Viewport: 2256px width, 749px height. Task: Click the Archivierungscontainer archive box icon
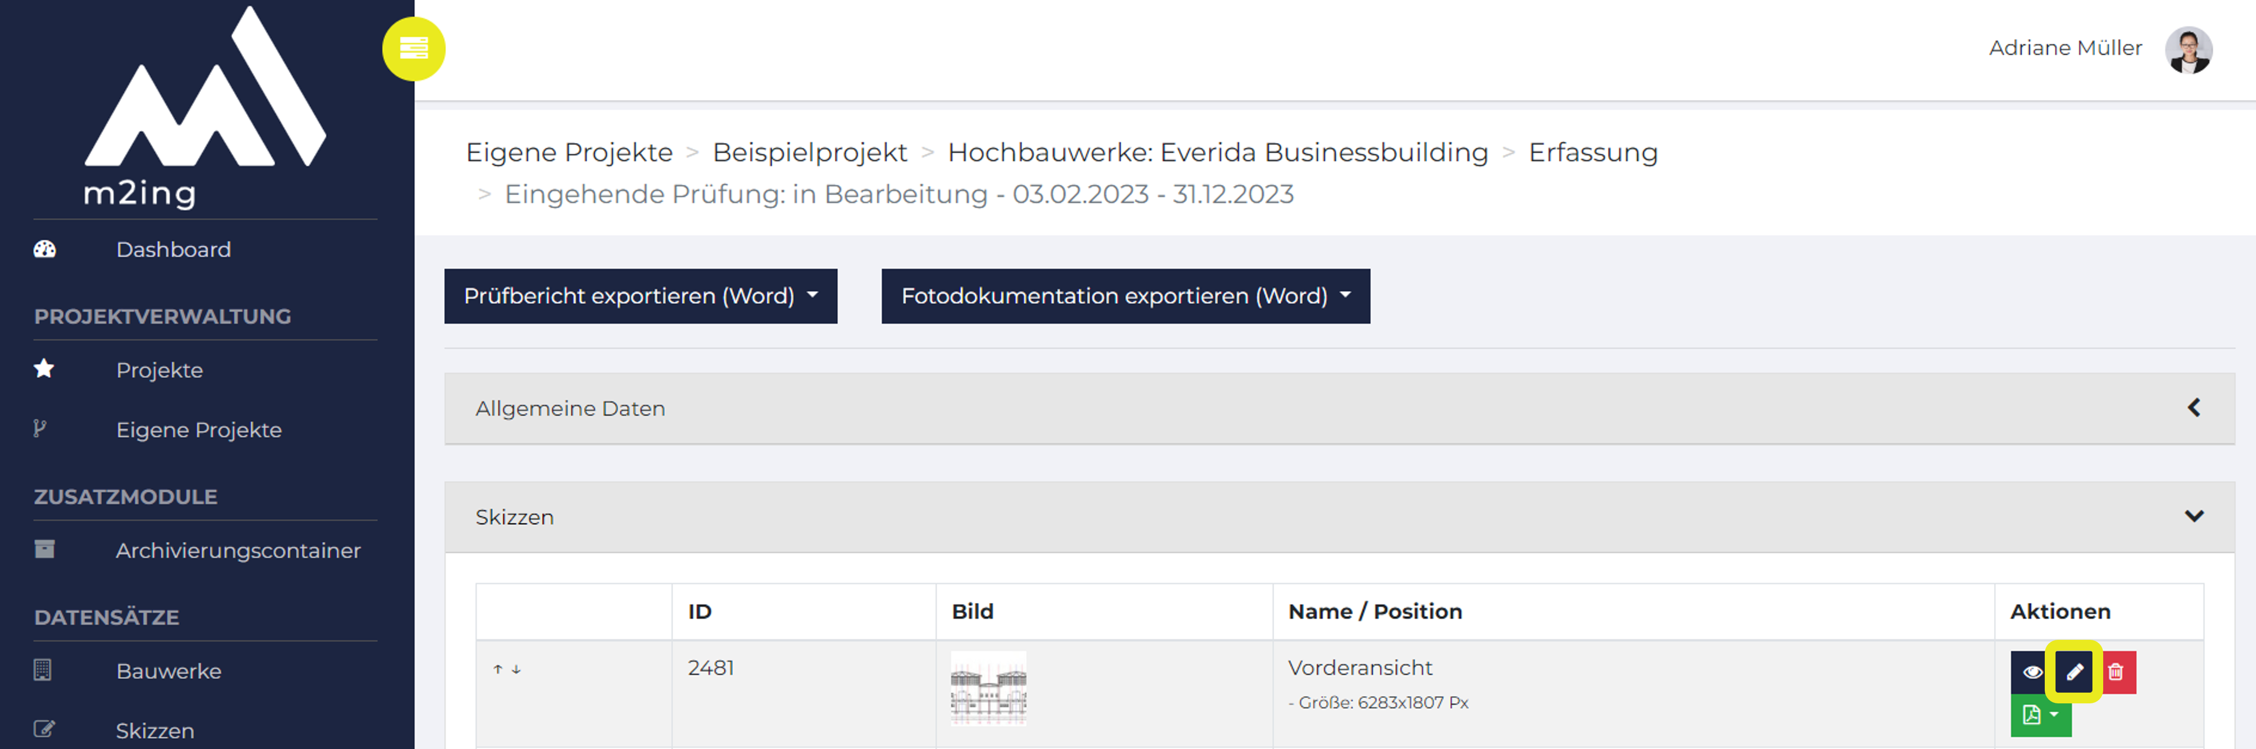pos(44,549)
